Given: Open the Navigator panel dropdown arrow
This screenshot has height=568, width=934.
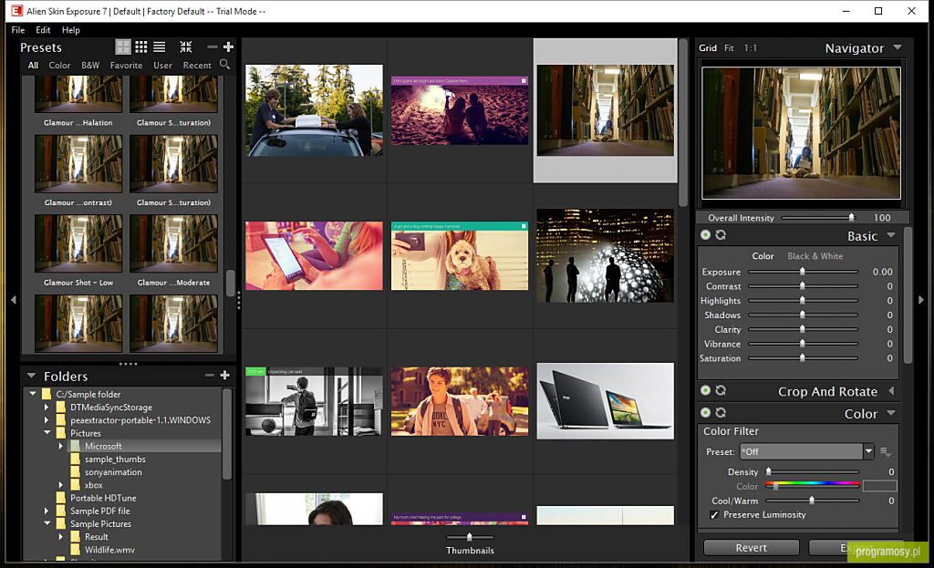Looking at the screenshot, I should click(898, 47).
